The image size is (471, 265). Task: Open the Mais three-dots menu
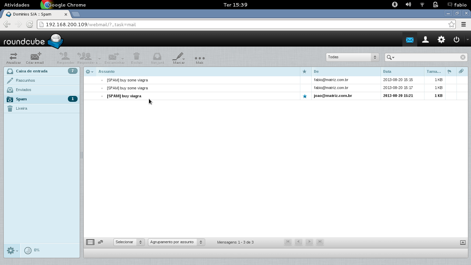pyautogui.click(x=200, y=58)
